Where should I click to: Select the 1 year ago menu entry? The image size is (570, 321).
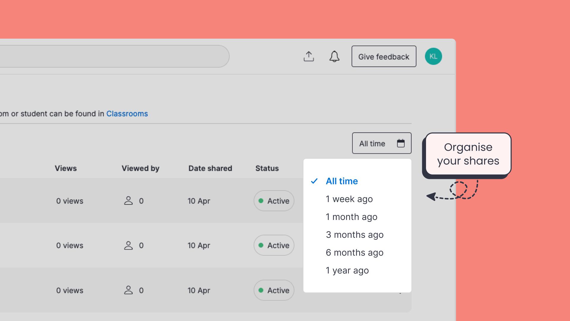(x=347, y=270)
